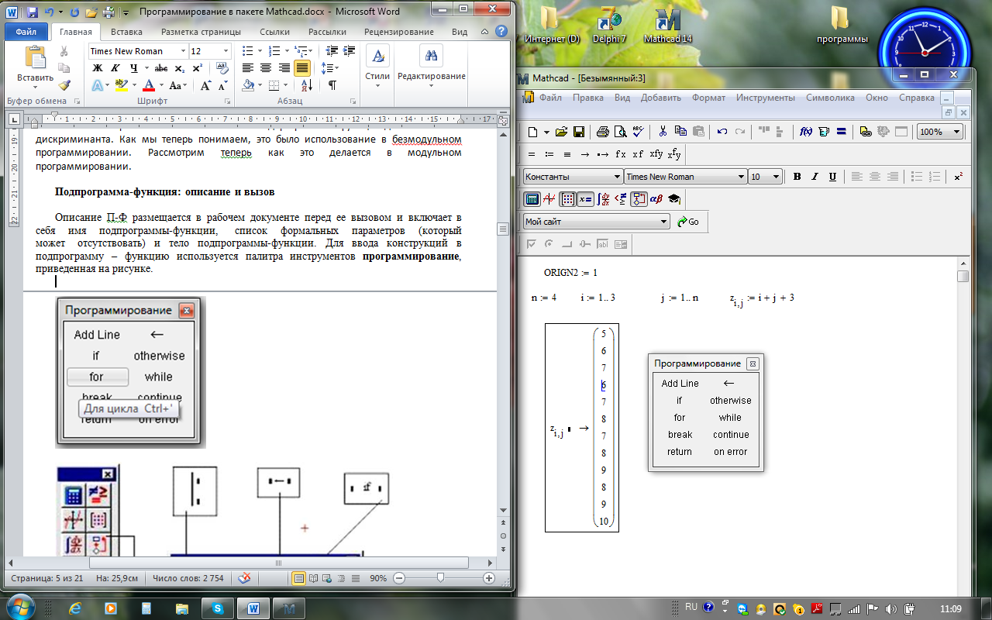Open Mathcad zoom 100% dropdown
992x620 pixels.
[956, 132]
